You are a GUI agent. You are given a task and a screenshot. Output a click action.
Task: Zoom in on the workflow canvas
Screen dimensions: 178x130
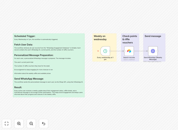[x=19, y=124]
